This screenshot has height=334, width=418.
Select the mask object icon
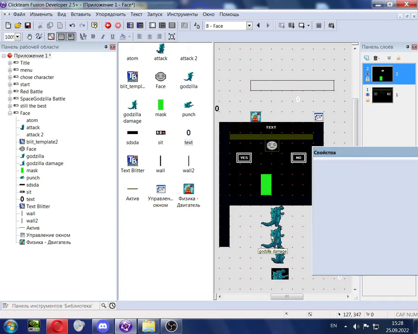coord(161,105)
